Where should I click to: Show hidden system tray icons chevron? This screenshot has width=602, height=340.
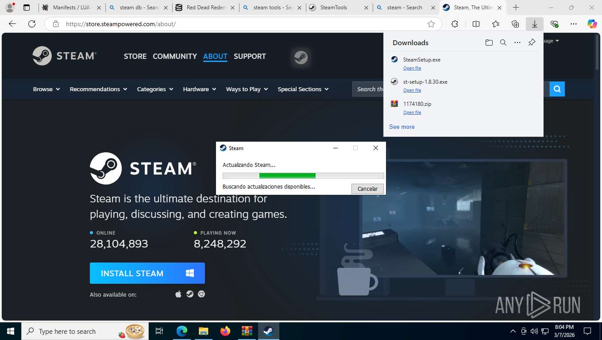click(x=513, y=331)
